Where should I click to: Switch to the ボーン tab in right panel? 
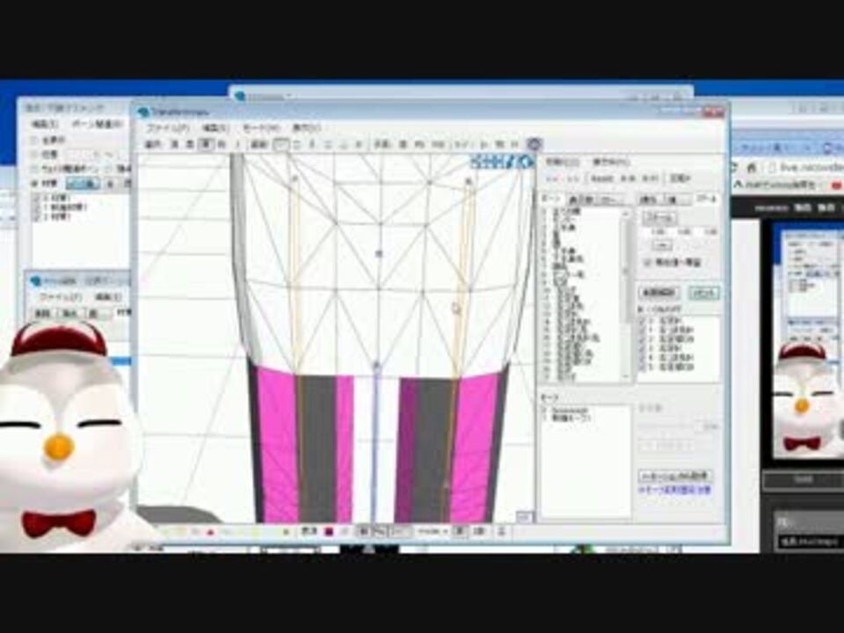point(552,200)
